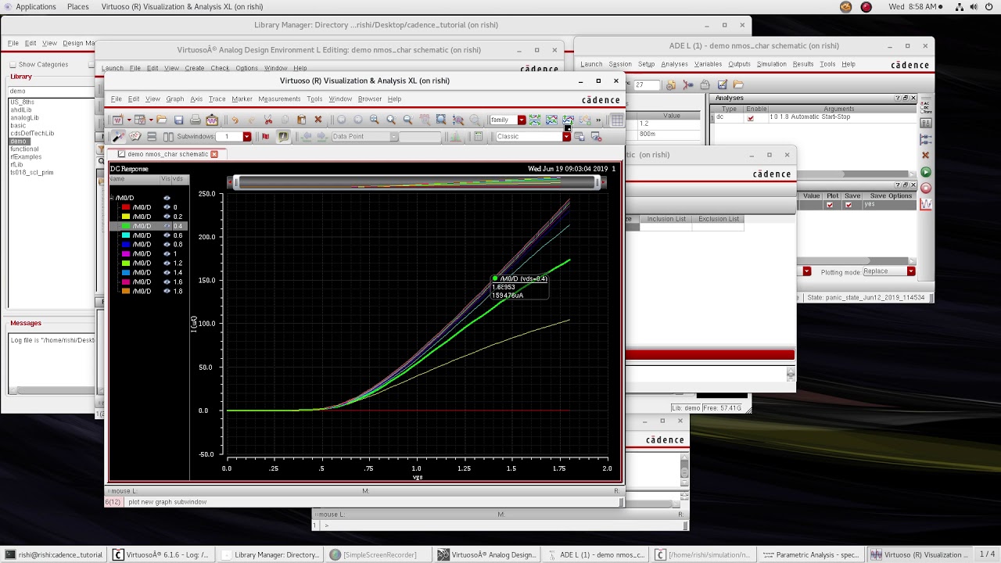Select the basic library in Library Manager
Viewport: 1001px width, 563px height.
tap(18, 125)
